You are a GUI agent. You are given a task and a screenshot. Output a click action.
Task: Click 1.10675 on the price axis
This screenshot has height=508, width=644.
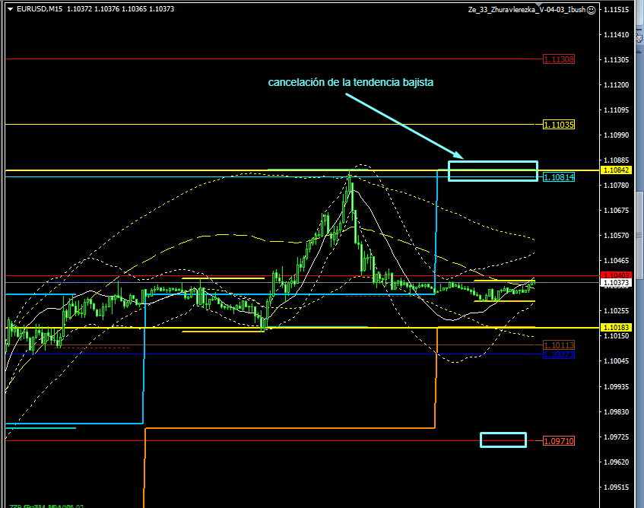pyautogui.click(x=616, y=211)
